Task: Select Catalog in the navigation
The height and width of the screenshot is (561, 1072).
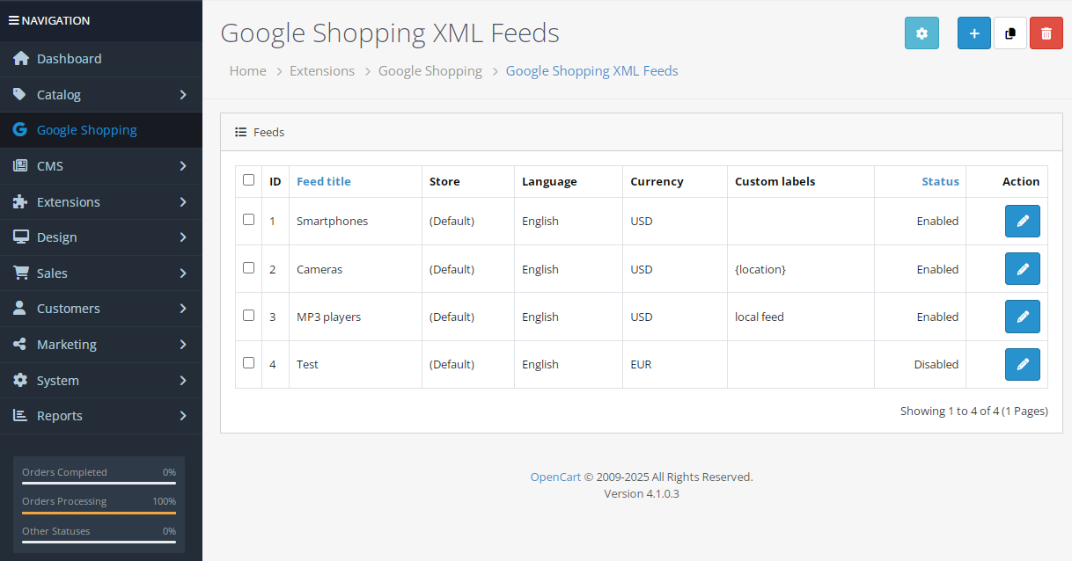Action: (x=101, y=94)
